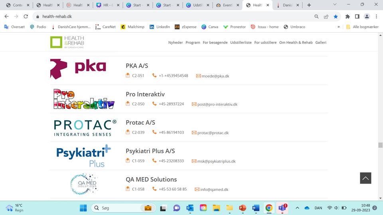Open the Umbraco bookmark

(294, 27)
